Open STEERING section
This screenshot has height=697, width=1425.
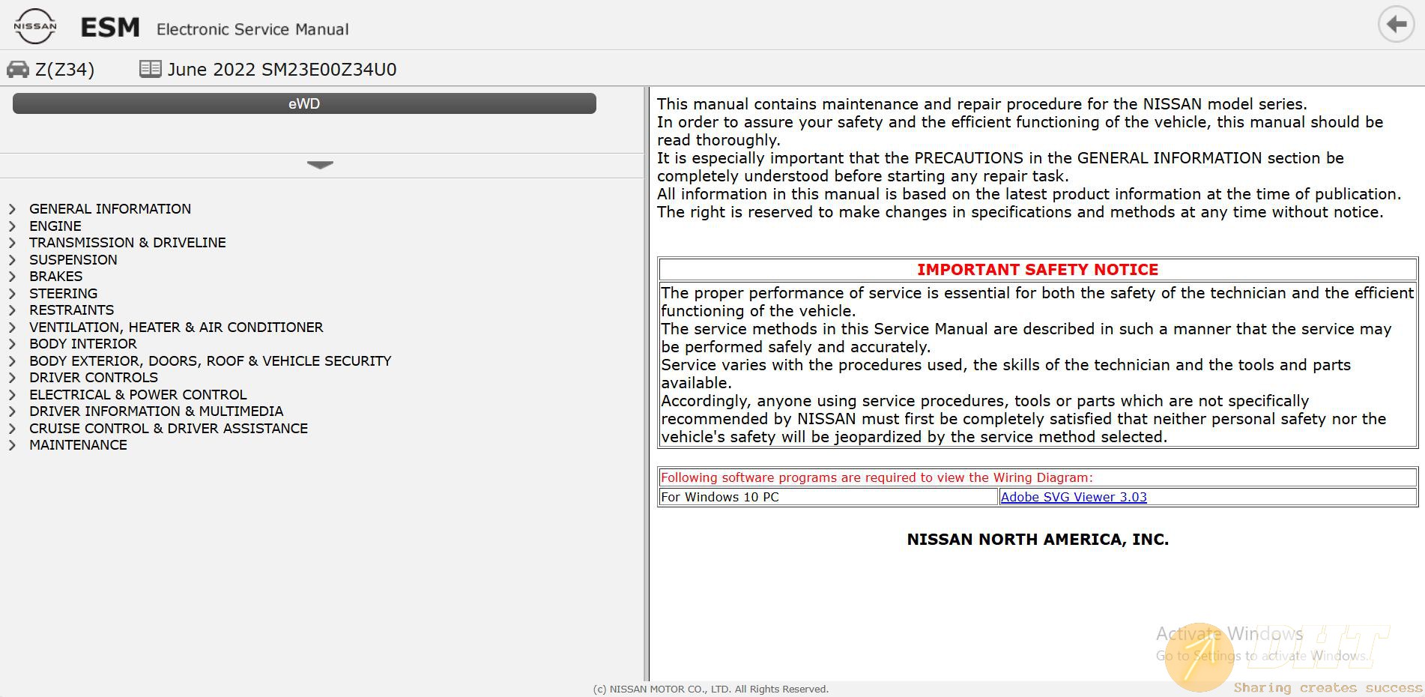64,294
